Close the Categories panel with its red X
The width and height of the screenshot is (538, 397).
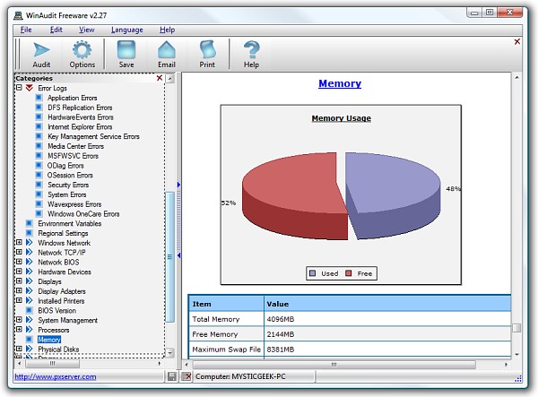pyautogui.click(x=160, y=78)
